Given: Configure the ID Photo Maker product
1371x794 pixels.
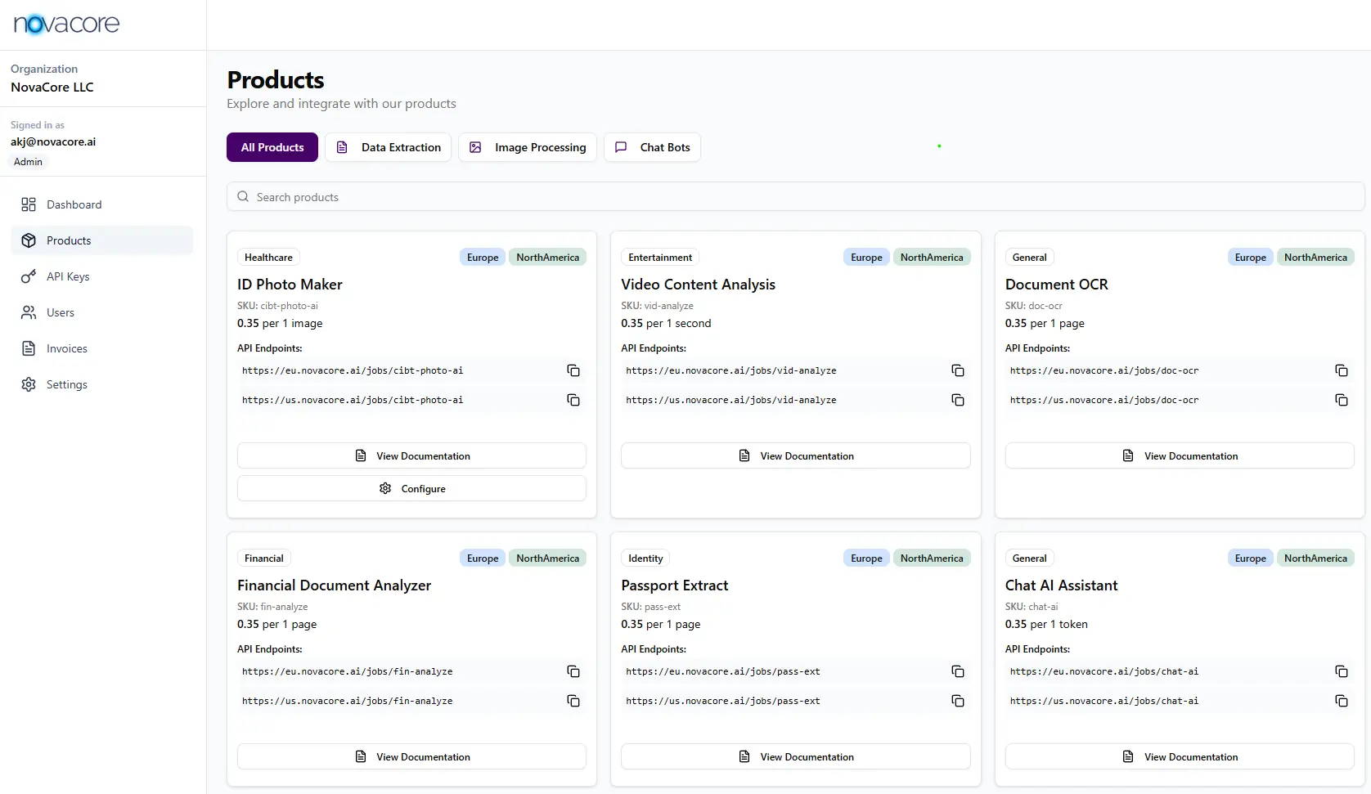Looking at the screenshot, I should (411, 488).
